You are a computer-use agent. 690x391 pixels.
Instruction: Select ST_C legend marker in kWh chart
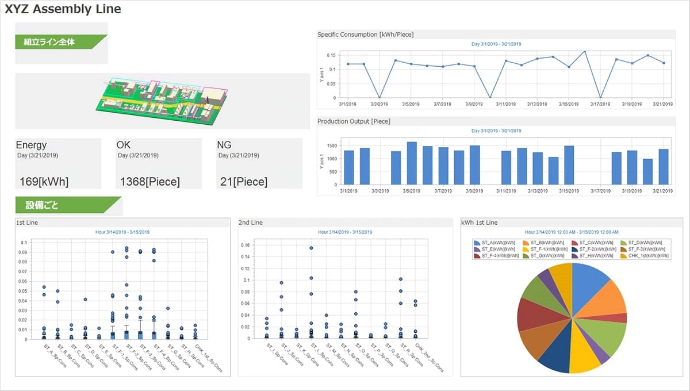[x=574, y=243]
